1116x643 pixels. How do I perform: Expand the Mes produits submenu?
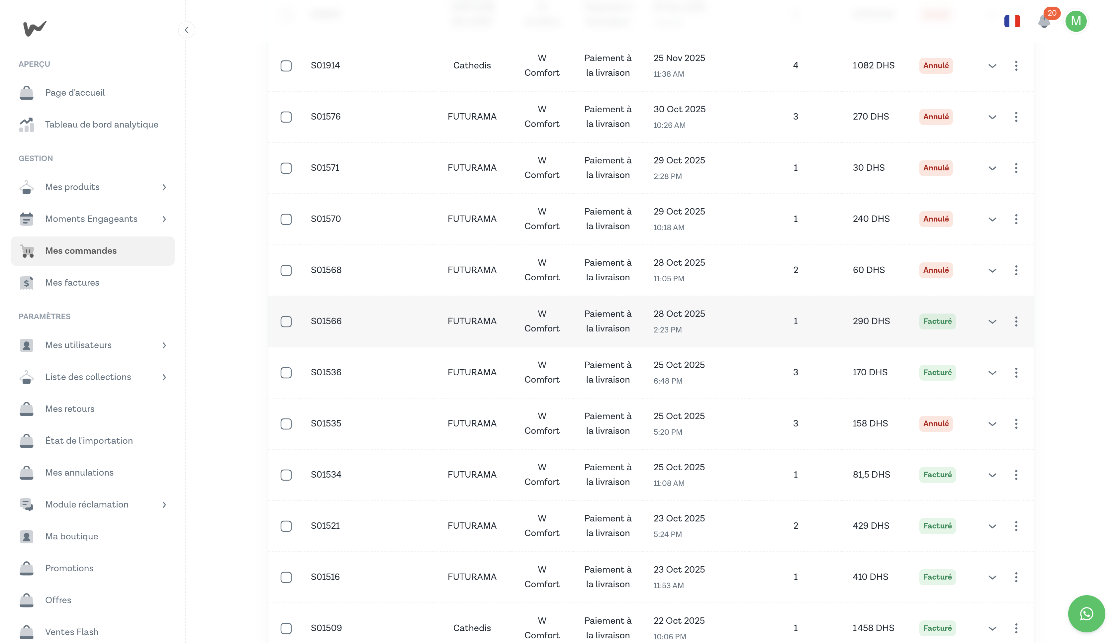[164, 187]
